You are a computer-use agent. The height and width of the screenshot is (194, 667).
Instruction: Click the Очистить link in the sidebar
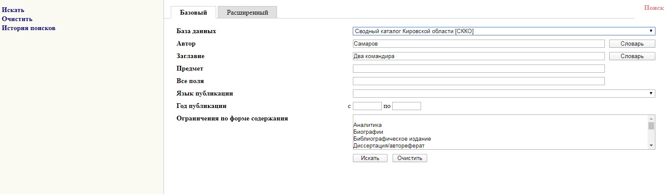click(17, 19)
